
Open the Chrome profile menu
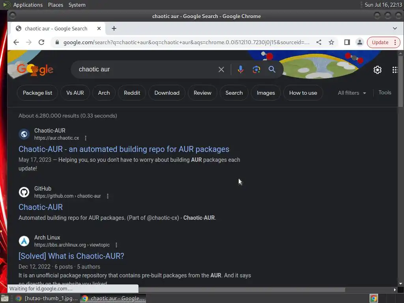(x=360, y=42)
